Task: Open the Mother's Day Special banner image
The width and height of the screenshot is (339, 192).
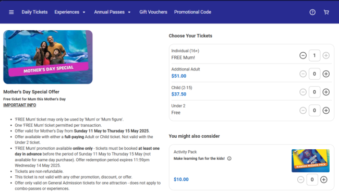Action: click(48, 57)
